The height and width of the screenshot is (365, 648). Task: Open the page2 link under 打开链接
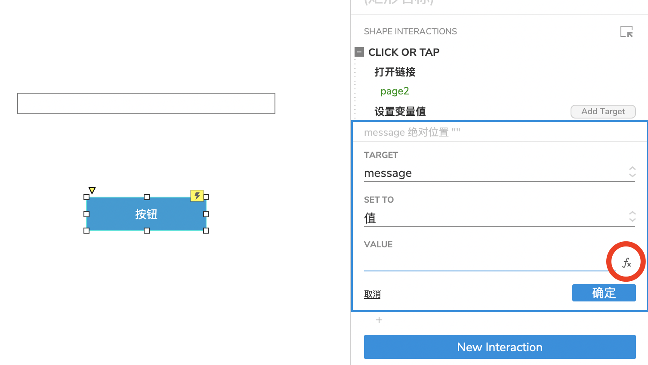click(x=394, y=91)
